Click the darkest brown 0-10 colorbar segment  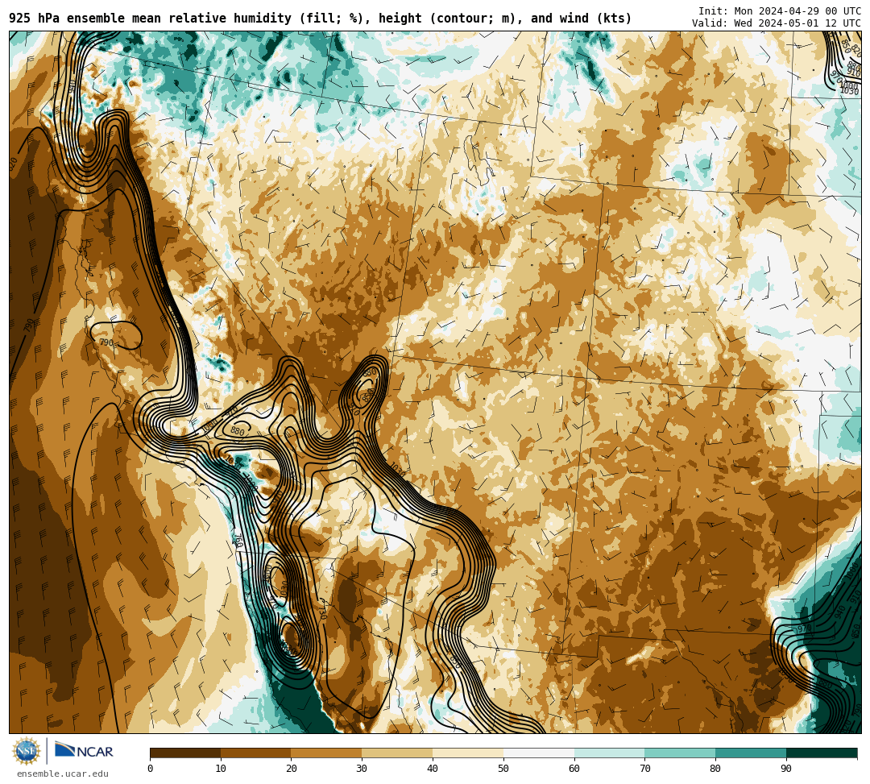coord(185,753)
